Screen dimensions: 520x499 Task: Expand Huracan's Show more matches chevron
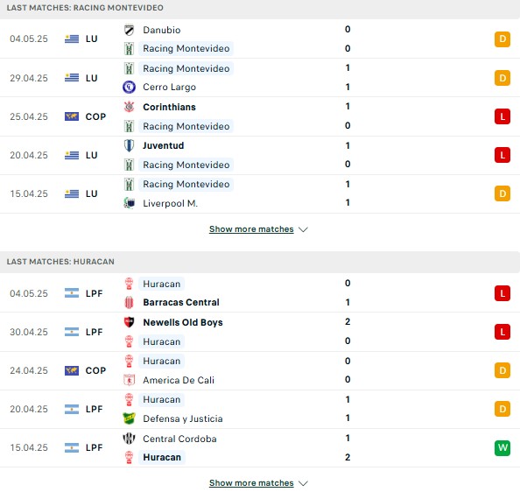[x=303, y=483]
